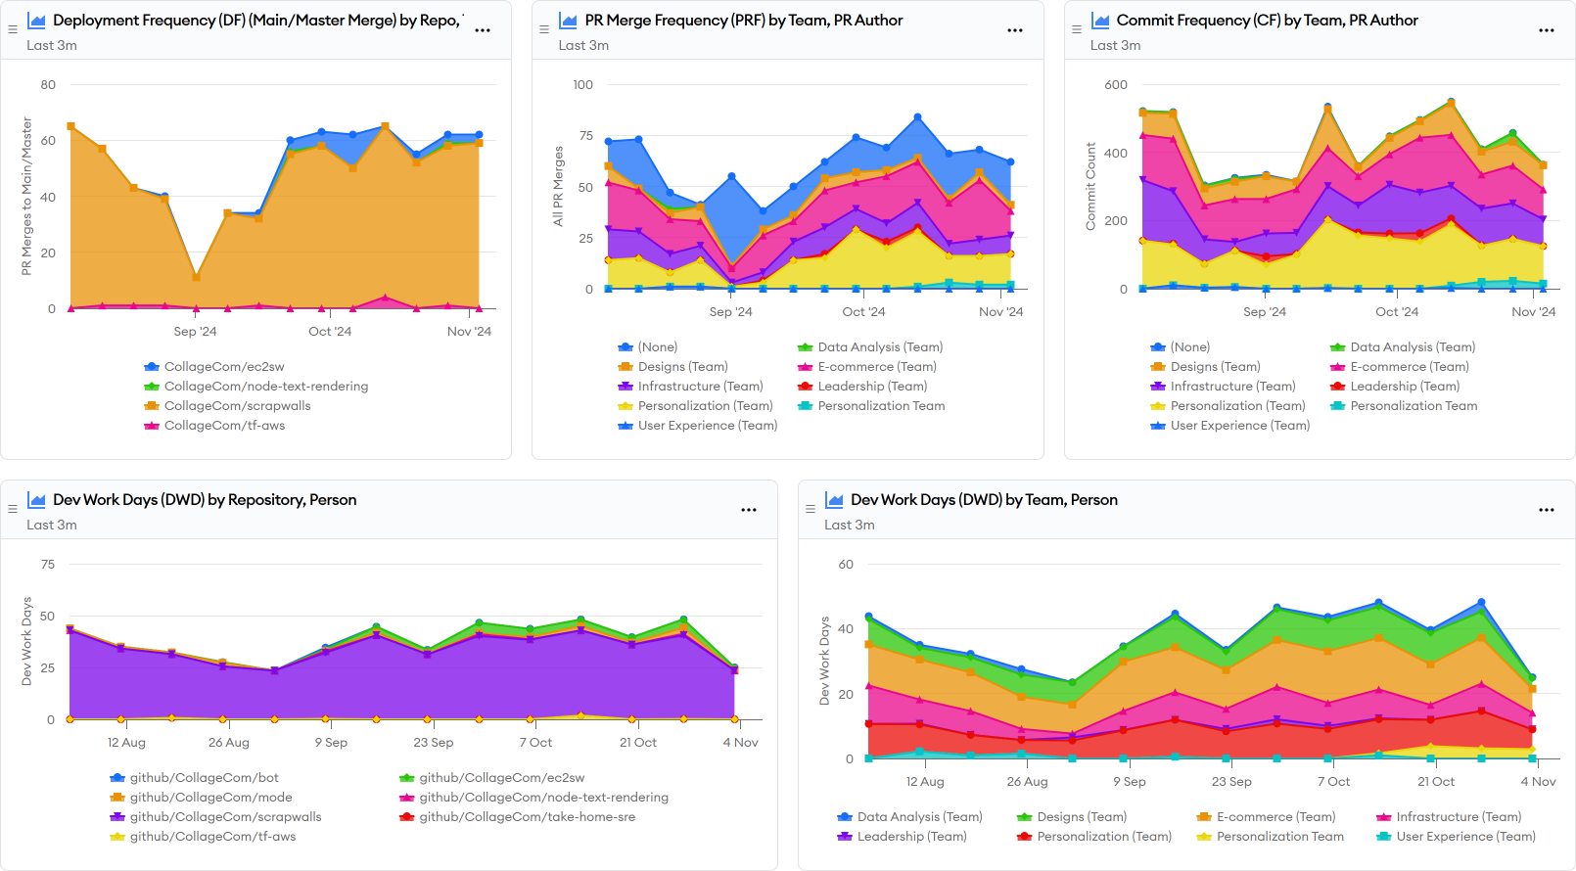This screenshot has width=1576, height=871.
Task: Hide the CollageCom/scrapwalls series in Deployment Frequency legend
Action: (237, 406)
